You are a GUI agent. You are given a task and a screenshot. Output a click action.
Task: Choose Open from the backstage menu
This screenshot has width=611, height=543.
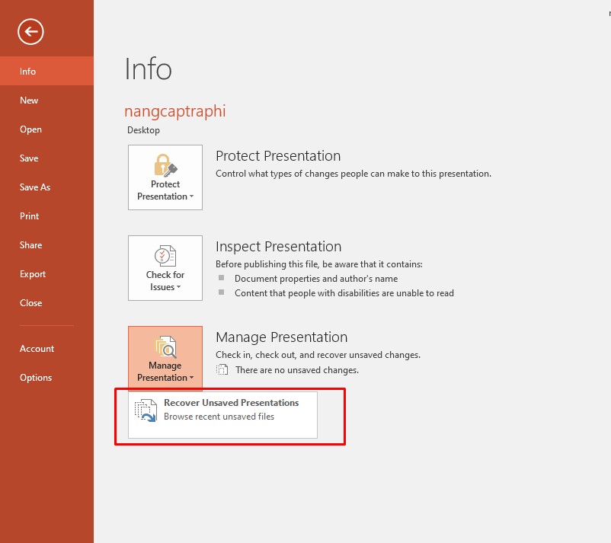(x=46, y=129)
